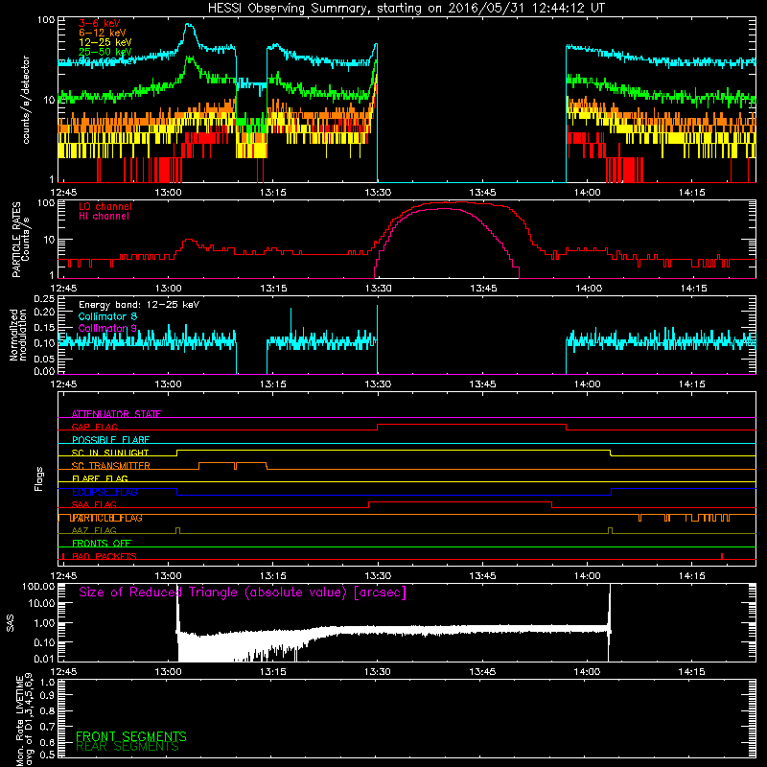Click the "BAD PACKETS" flag label

click(x=105, y=556)
